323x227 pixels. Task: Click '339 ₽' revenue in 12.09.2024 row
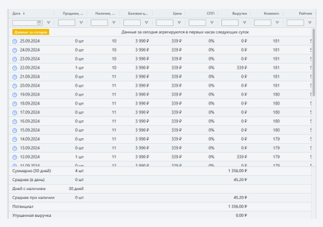coord(242,157)
